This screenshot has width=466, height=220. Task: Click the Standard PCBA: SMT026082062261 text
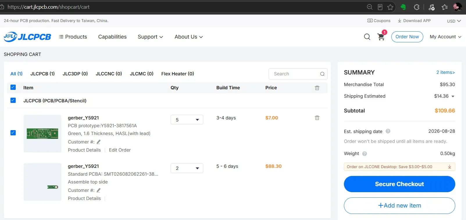[113, 174]
